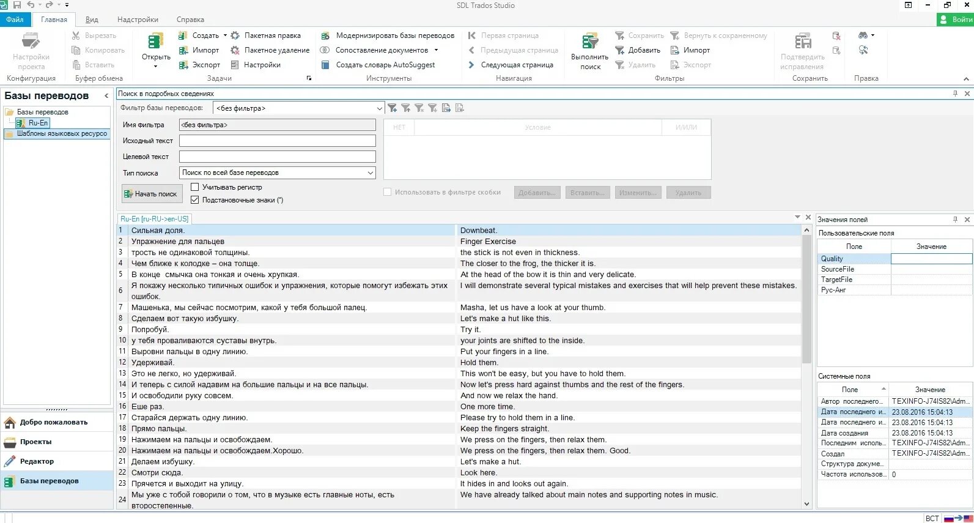Viewport: 974px width, 523px height.
Task: Select row 'Упражнение для пальцев'
Action: (x=459, y=242)
